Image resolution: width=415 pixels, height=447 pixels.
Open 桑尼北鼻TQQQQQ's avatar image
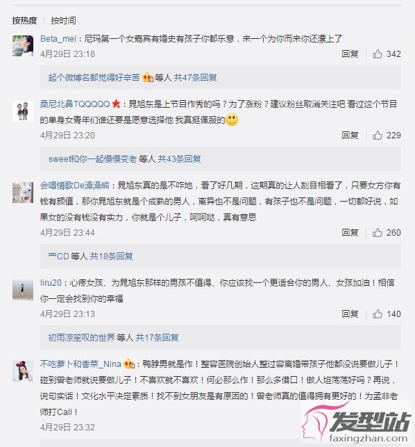tap(23, 111)
